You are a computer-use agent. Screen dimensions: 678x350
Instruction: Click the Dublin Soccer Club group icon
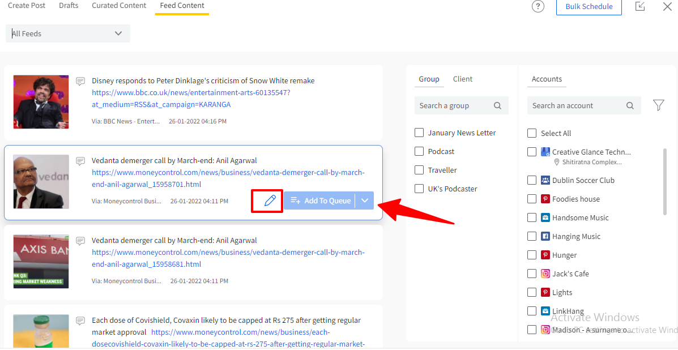[x=545, y=180]
